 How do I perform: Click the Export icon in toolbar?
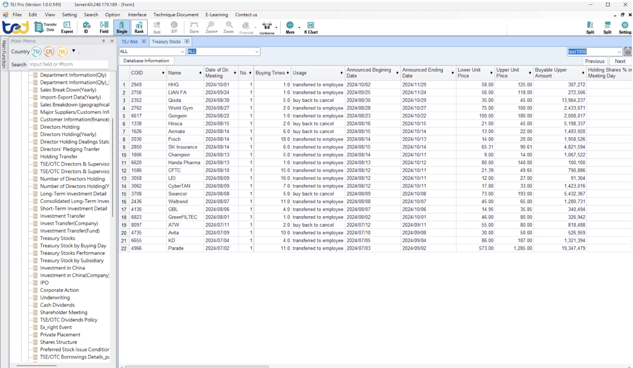(67, 27)
